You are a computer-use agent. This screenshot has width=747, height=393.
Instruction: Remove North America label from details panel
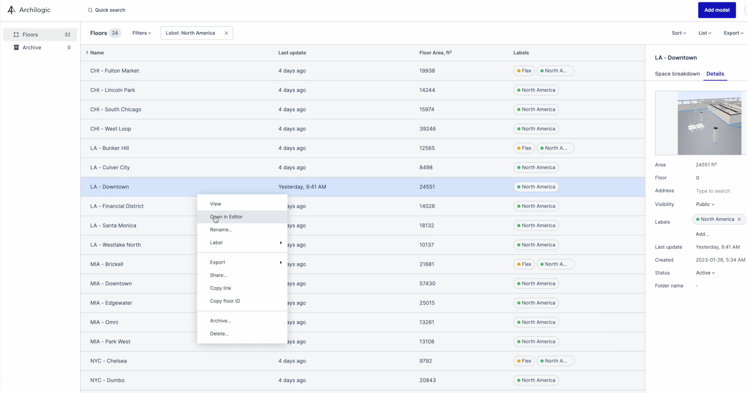(x=739, y=219)
